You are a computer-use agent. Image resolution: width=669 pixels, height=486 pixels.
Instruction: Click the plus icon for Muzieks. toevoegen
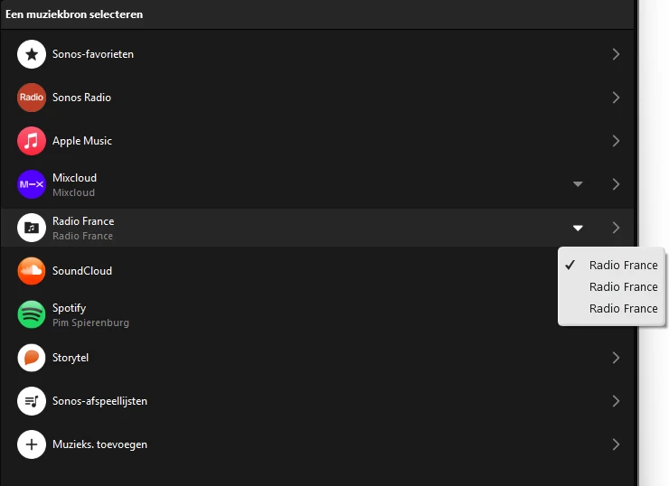(x=32, y=444)
